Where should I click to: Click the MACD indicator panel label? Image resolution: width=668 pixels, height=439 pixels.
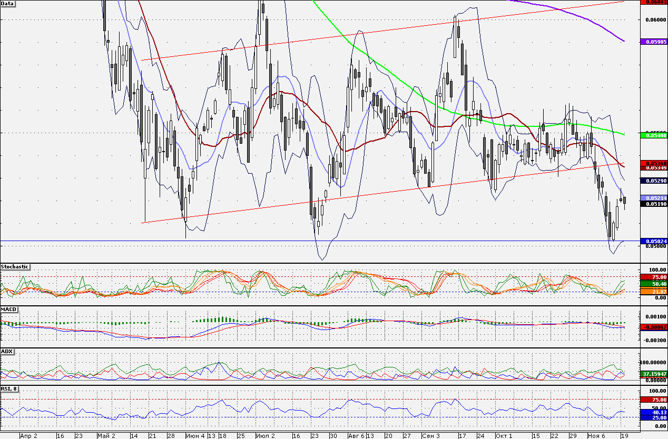9,309
